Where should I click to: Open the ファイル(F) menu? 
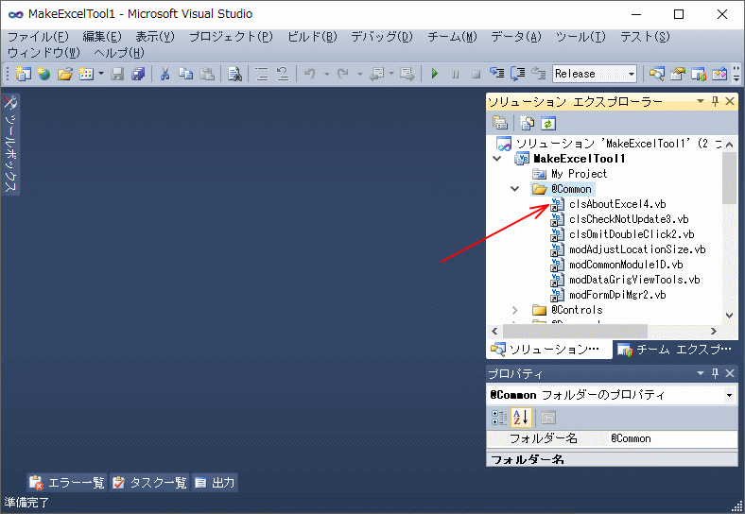(38, 37)
